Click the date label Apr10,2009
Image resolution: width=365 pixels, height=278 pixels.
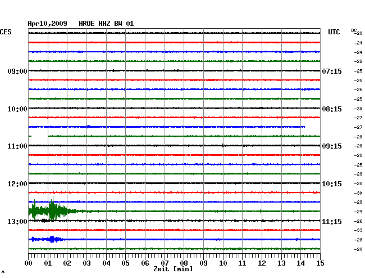pyautogui.click(x=48, y=24)
